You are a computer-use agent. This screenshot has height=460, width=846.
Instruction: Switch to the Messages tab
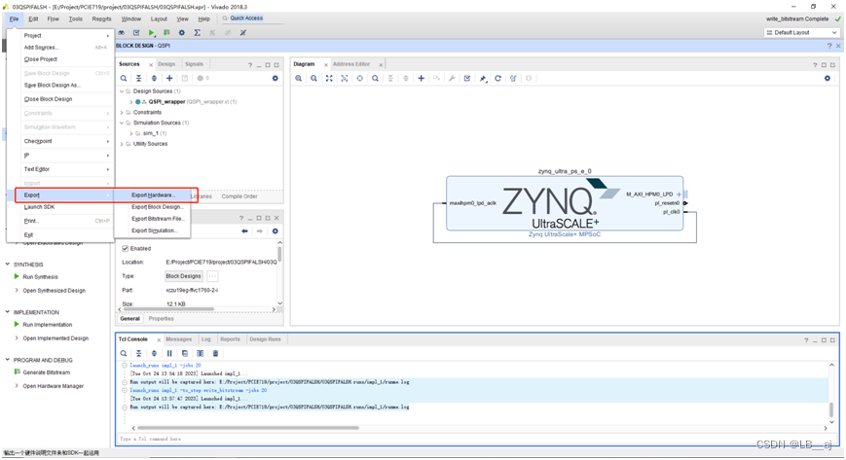(x=178, y=339)
